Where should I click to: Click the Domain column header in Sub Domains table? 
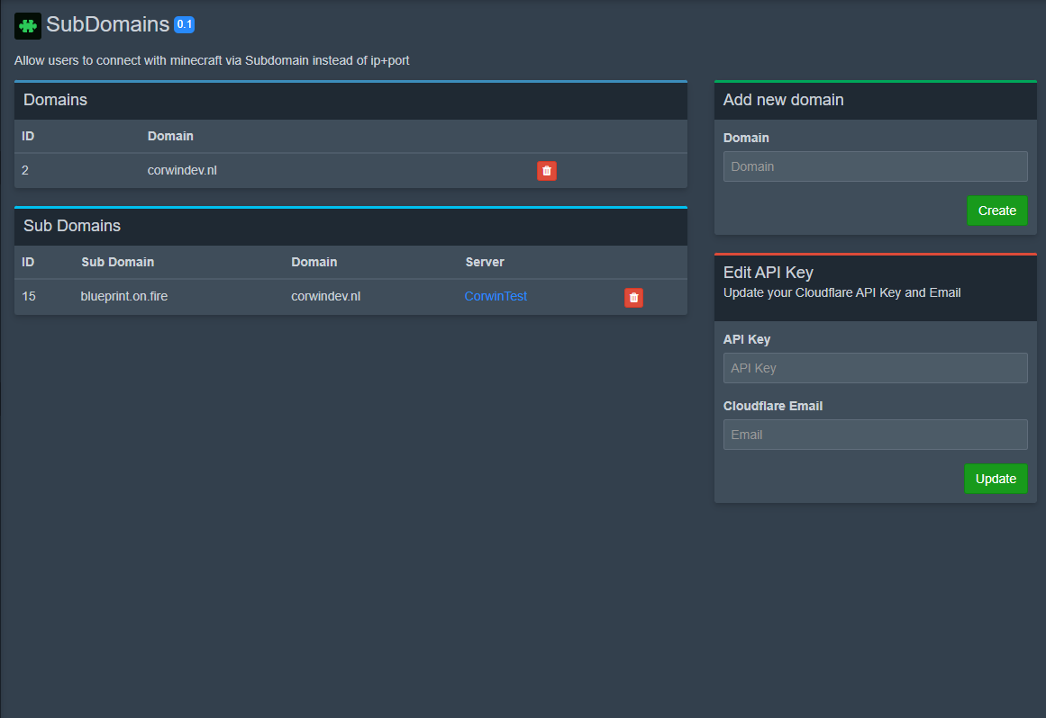coord(314,262)
